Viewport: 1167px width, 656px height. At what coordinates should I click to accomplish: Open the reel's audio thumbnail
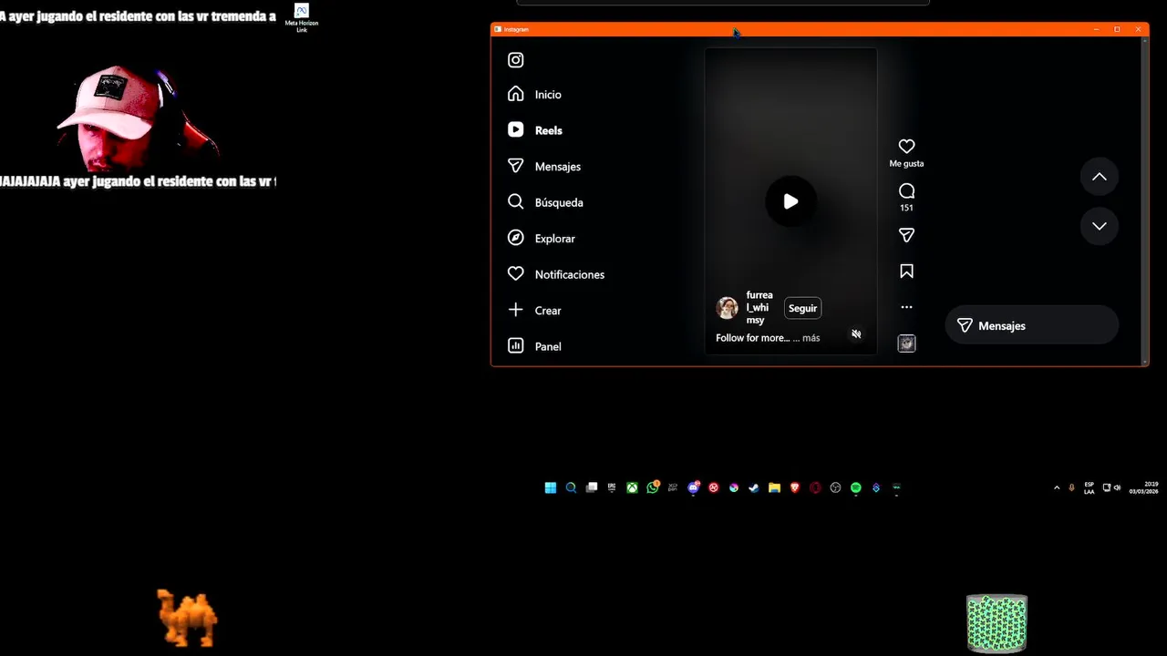[906, 343]
